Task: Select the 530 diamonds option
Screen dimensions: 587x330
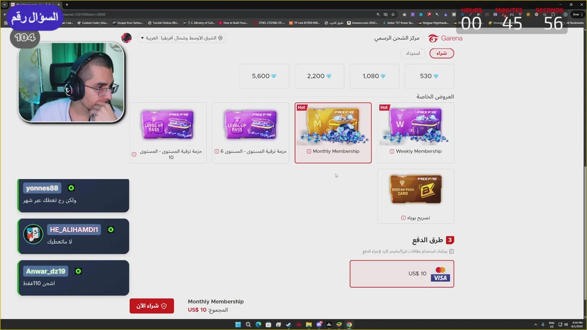Action: coord(429,76)
